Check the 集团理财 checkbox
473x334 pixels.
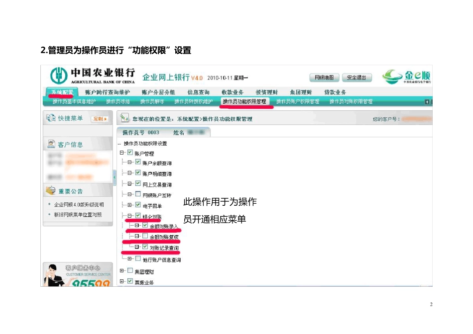pyautogui.click(x=130, y=270)
